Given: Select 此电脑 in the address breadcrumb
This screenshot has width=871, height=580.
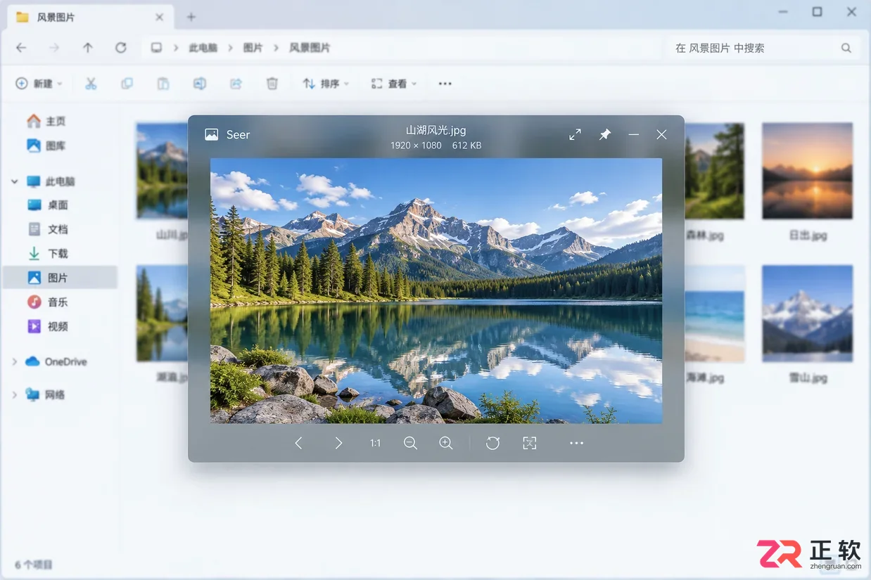Looking at the screenshot, I should [203, 48].
